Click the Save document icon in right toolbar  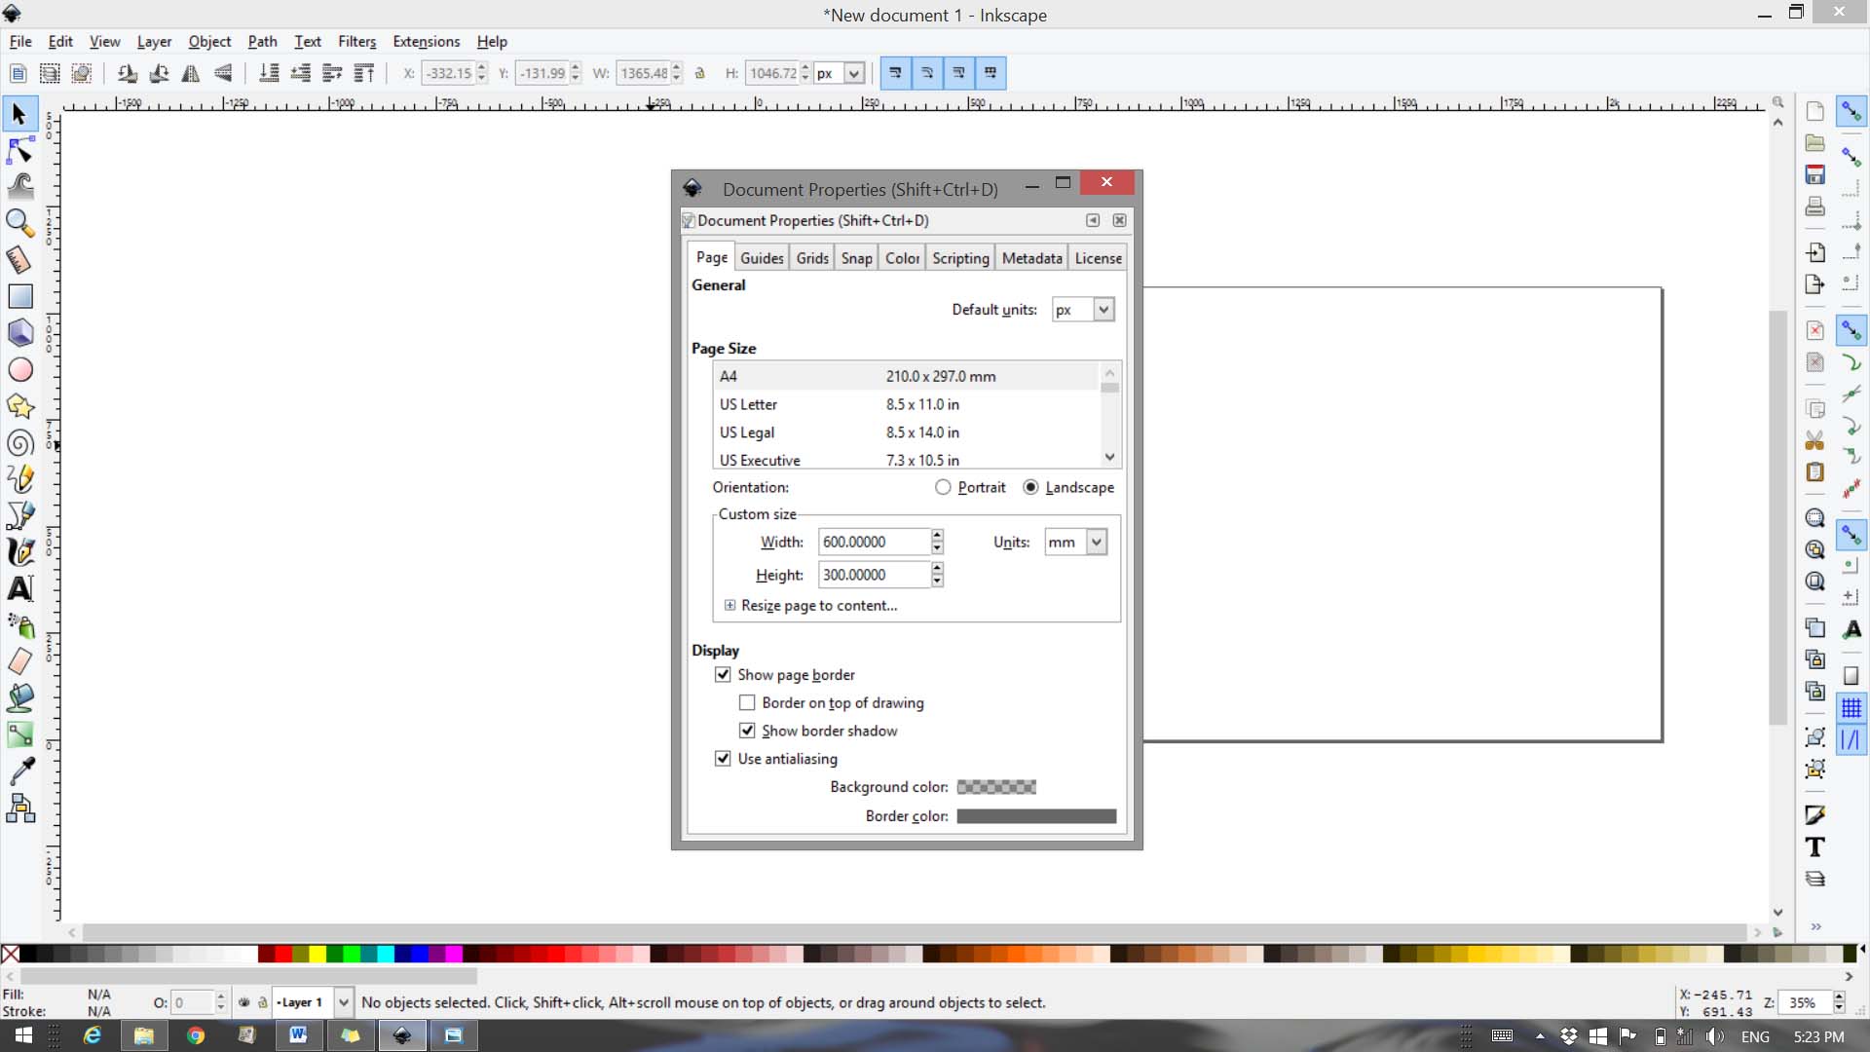pos(1814,175)
